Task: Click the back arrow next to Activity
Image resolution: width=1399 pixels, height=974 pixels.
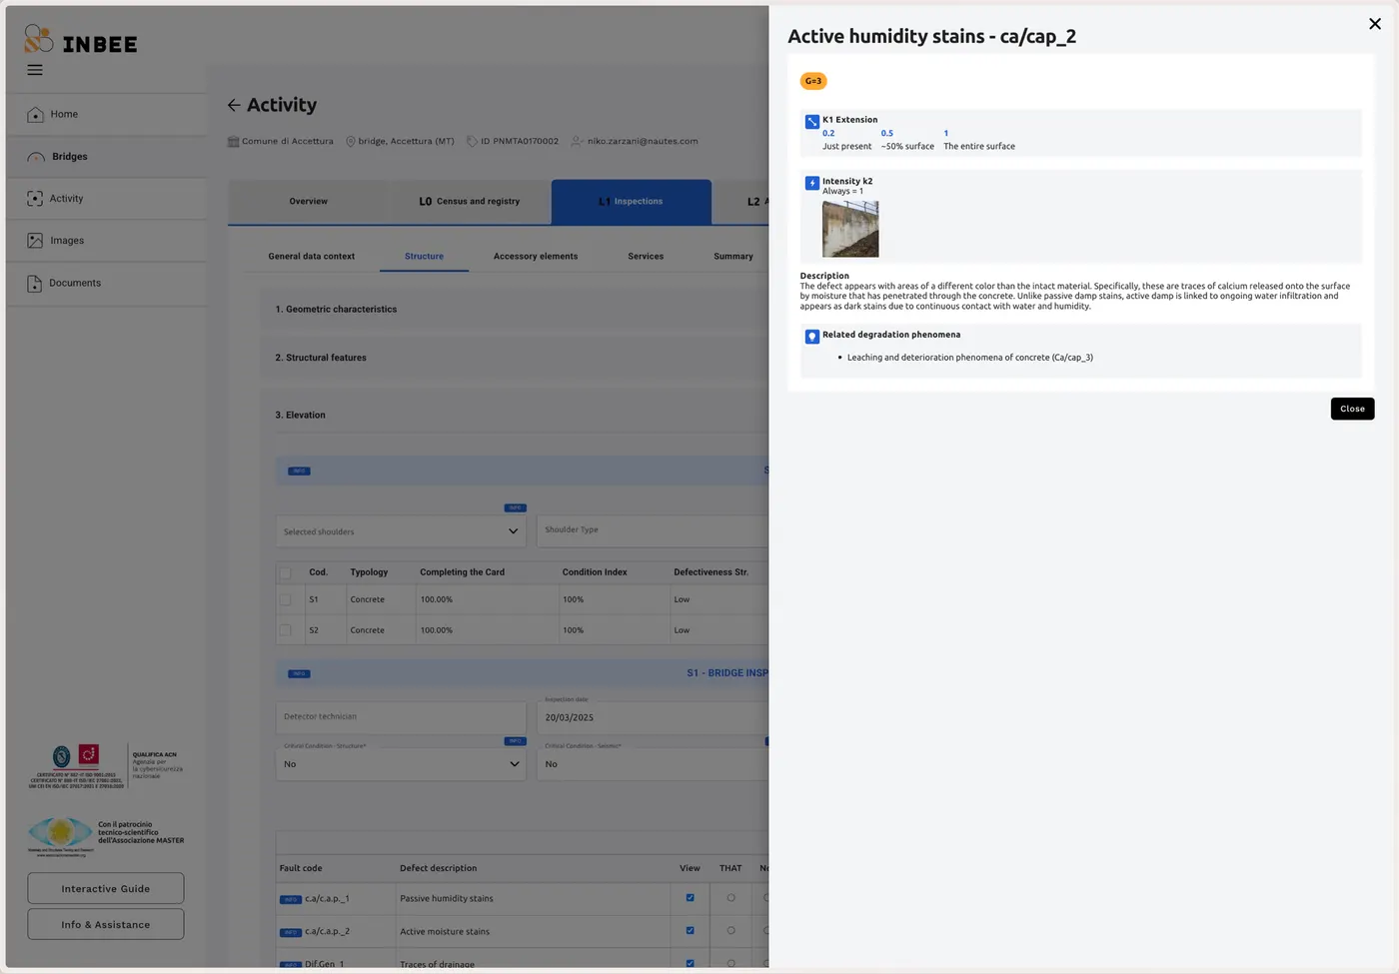Action: tap(234, 105)
